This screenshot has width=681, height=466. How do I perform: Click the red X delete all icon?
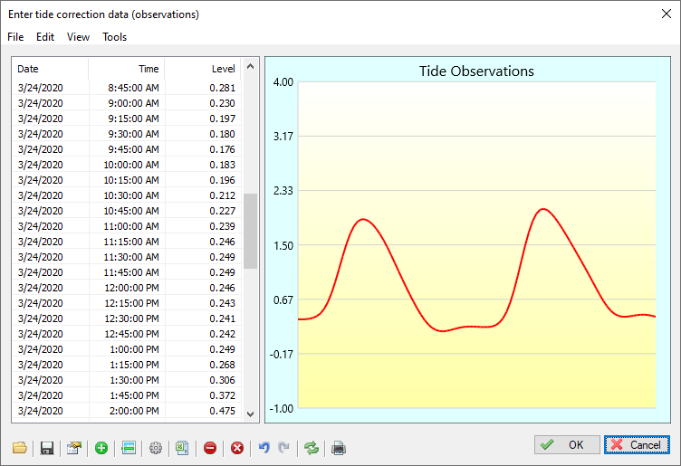point(237,448)
